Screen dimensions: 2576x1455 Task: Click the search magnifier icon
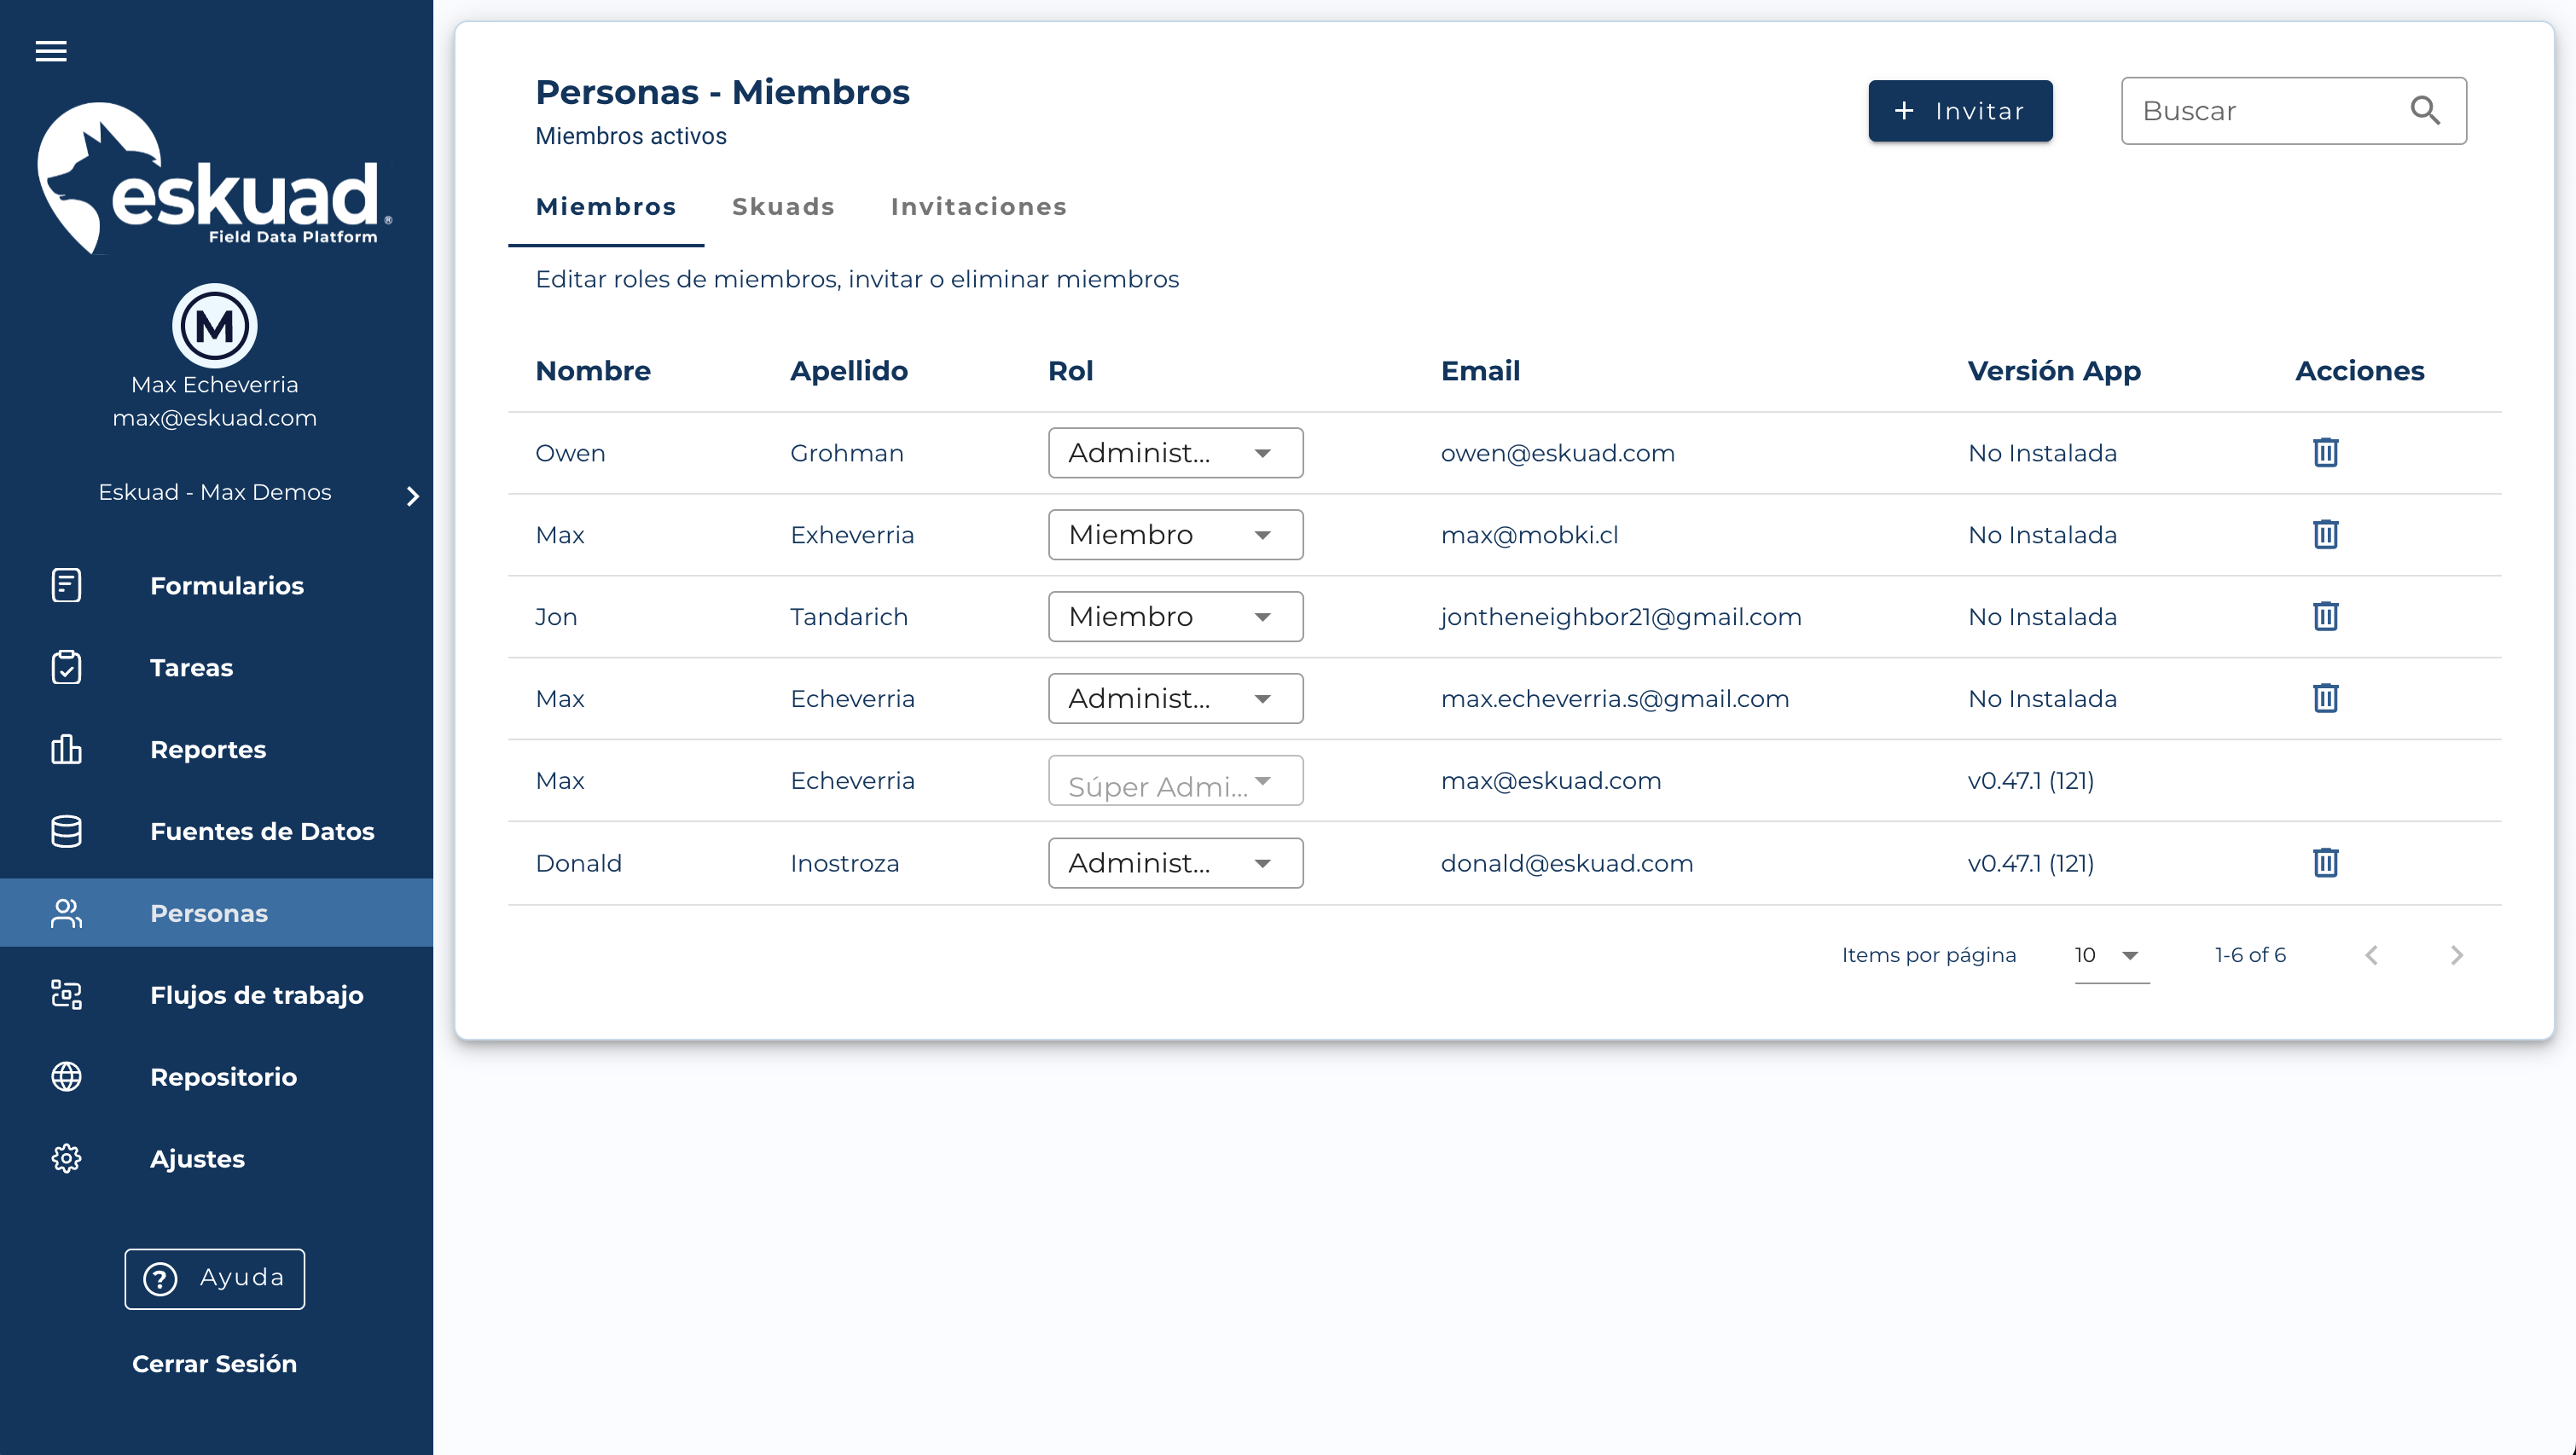tap(2425, 110)
